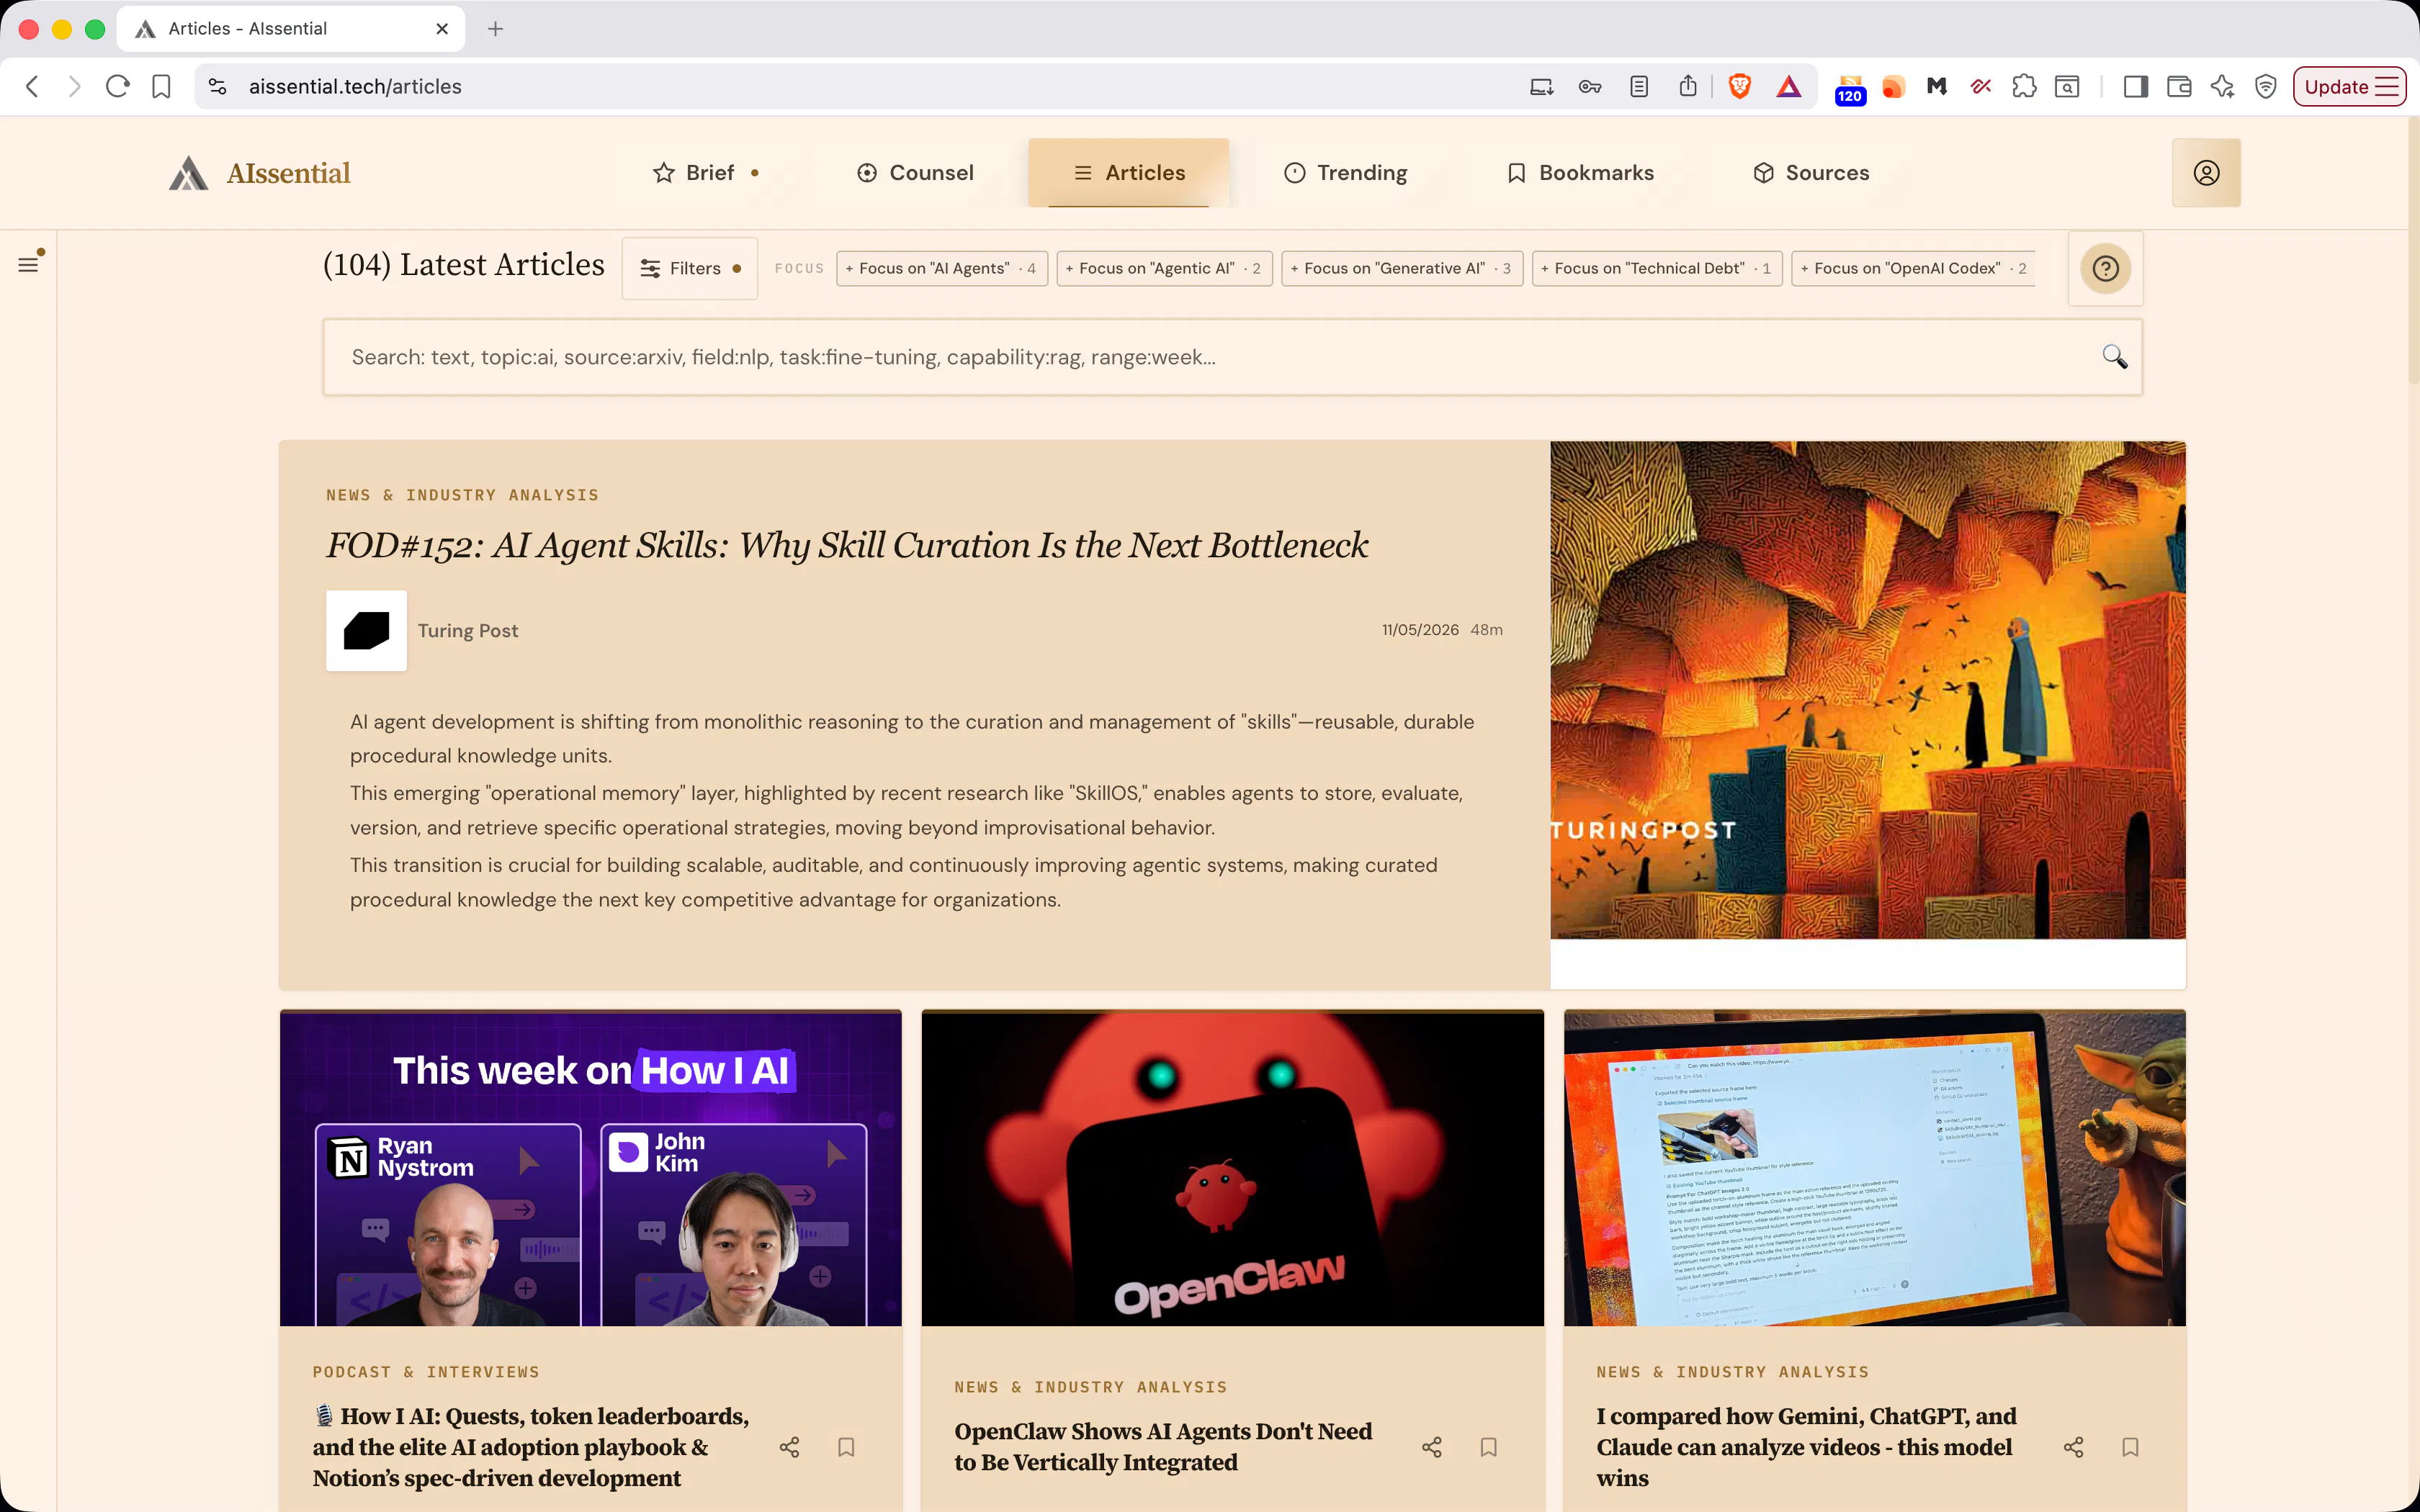Open the FOD#152 AI Agent Skills article
2420x1512 pixels.
847,545
